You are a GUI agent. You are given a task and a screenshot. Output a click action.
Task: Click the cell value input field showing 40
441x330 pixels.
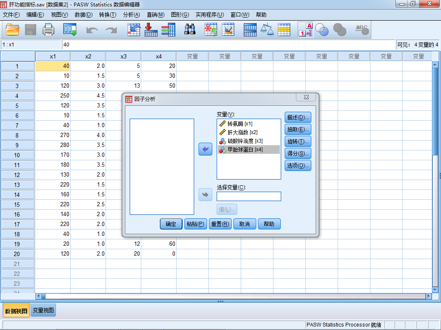(x=228, y=45)
